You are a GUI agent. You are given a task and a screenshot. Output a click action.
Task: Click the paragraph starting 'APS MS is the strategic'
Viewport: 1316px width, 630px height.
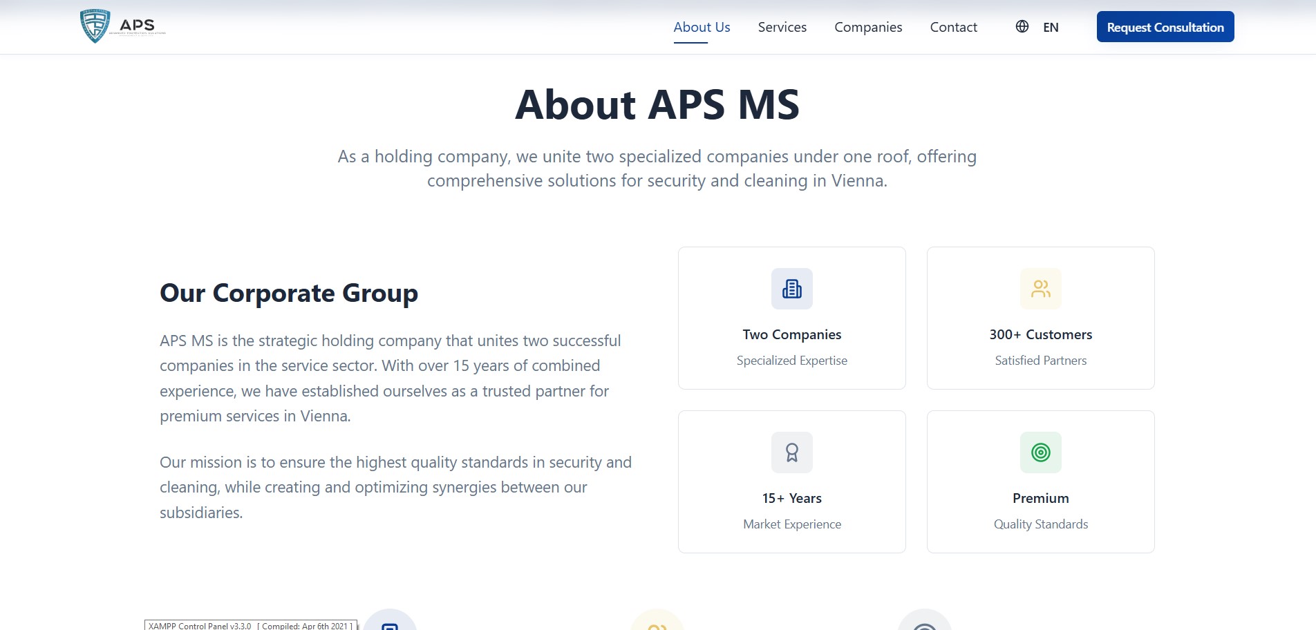(391, 379)
